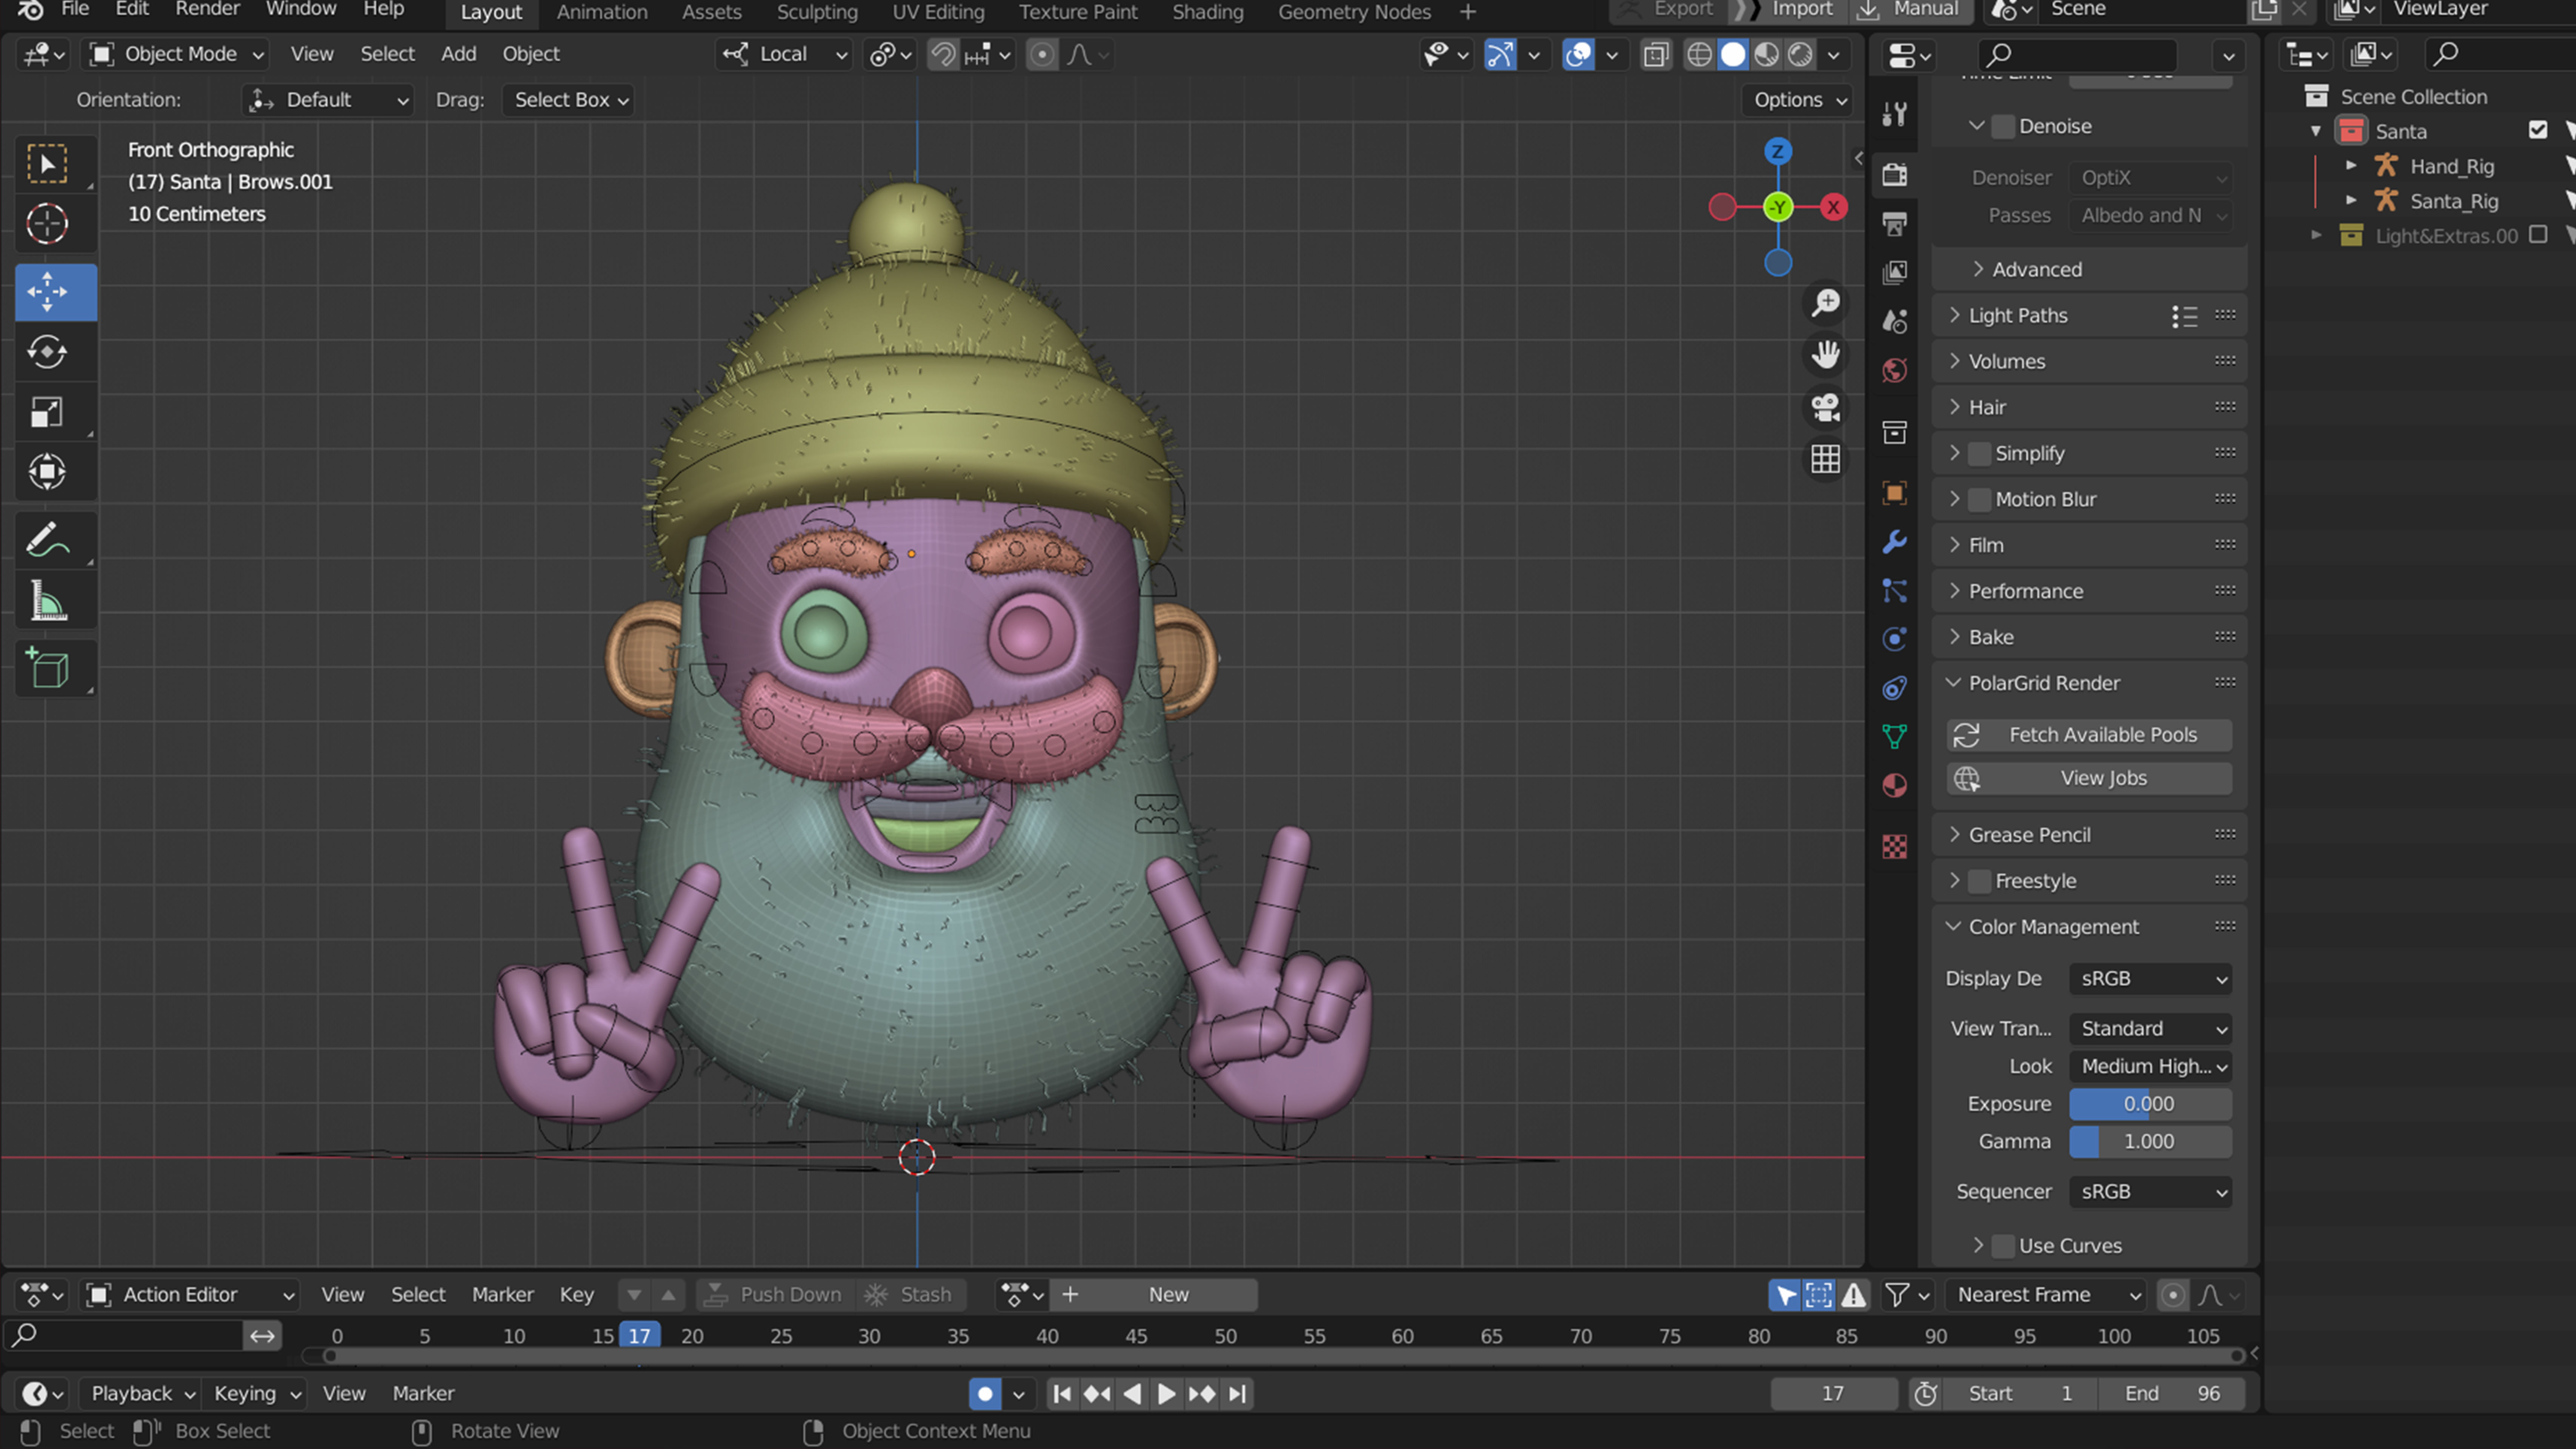Toggle auto keying record button
Screen dimensions: 2576x1449
pos(985,1393)
